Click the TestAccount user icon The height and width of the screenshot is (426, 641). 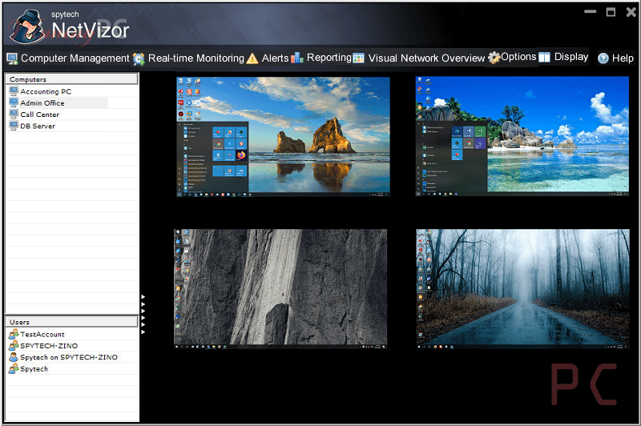14,334
